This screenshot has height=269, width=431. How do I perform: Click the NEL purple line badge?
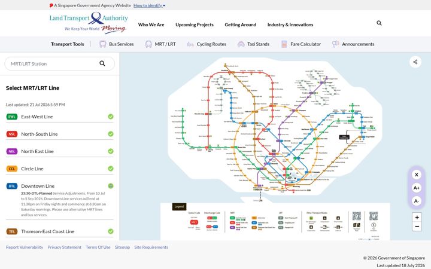[x=12, y=151]
